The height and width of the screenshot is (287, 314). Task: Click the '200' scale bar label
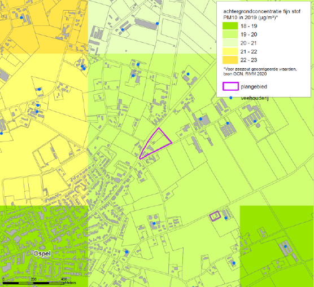pyautogui.click(x=34, y=280)
